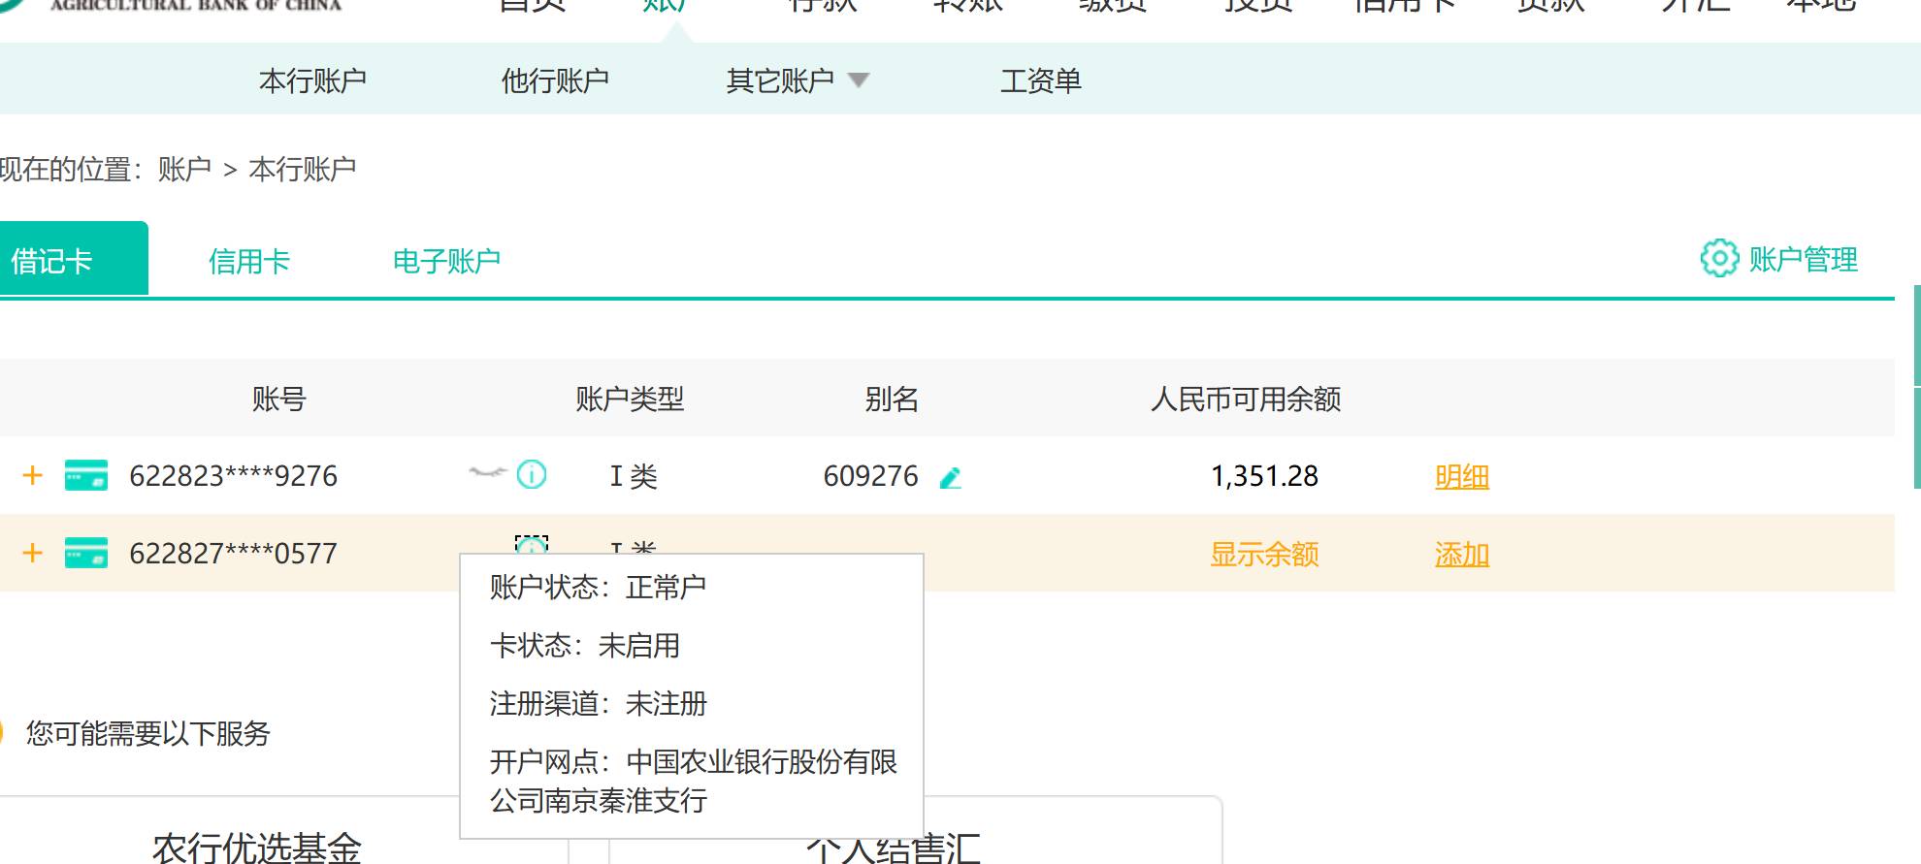Open info icon for account 622823****9276

pos(532,474)
